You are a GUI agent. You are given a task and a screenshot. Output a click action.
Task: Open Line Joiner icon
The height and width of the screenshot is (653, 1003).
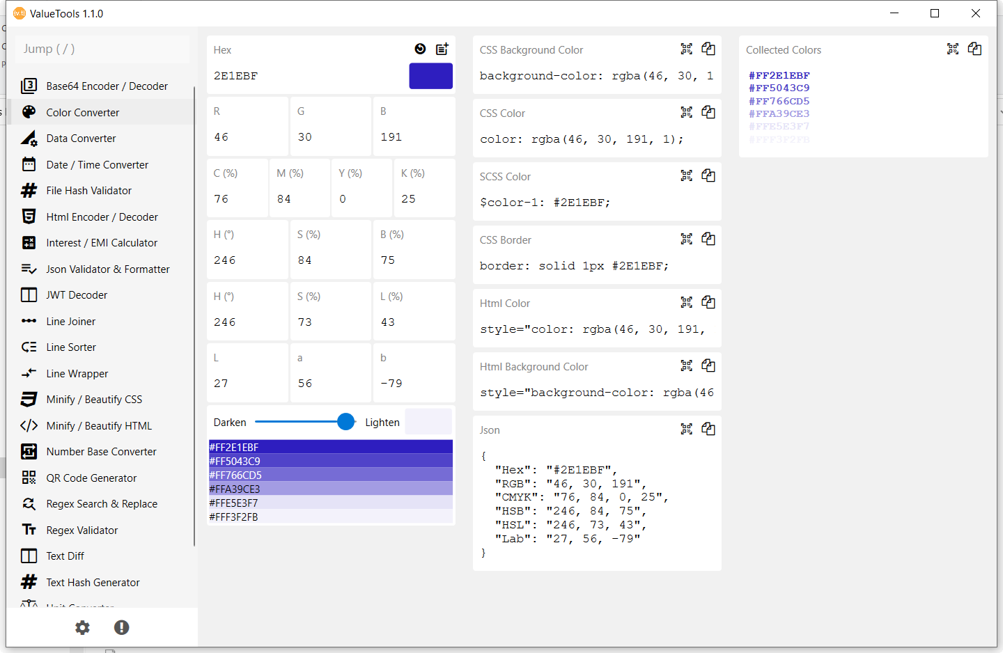point(29,321)
